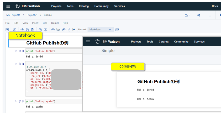Restart the kernel with the circular arrow icon
Viewport: 221px width, 118px height.
pos(69,30)
